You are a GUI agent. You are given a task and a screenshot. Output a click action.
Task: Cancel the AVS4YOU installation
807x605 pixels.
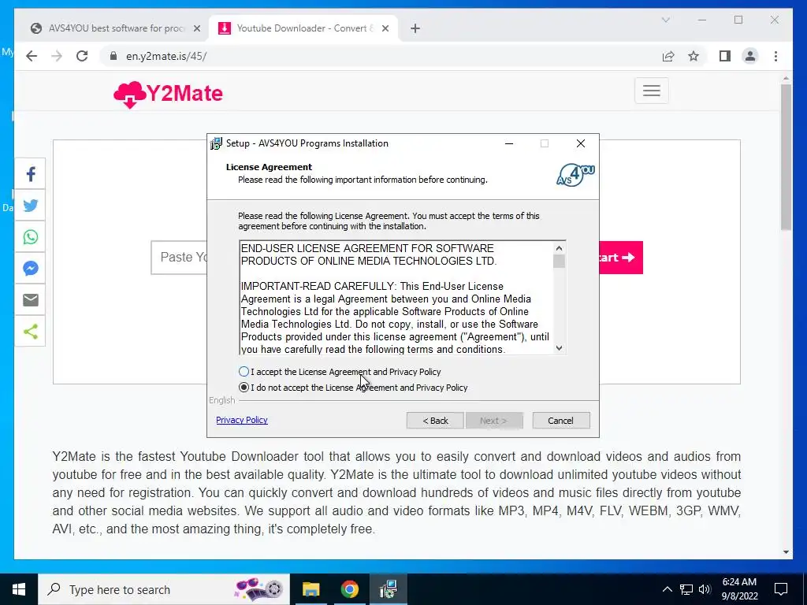pyautogui.click(x=560, y=421)
